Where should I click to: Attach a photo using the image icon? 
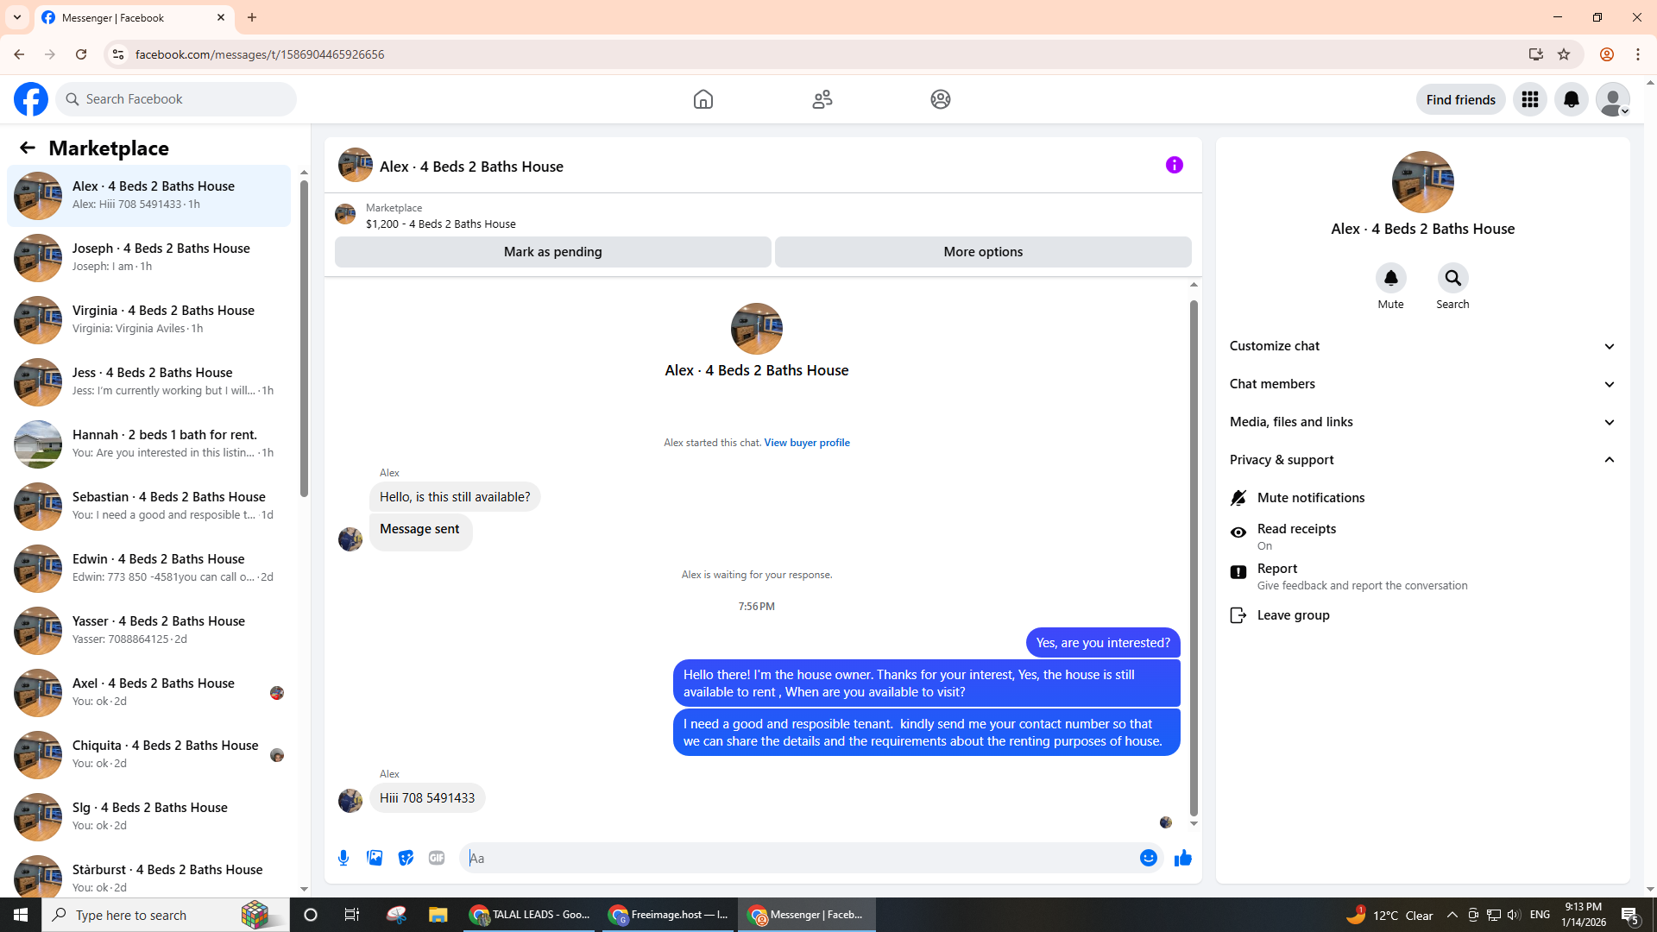click(375, 858)
